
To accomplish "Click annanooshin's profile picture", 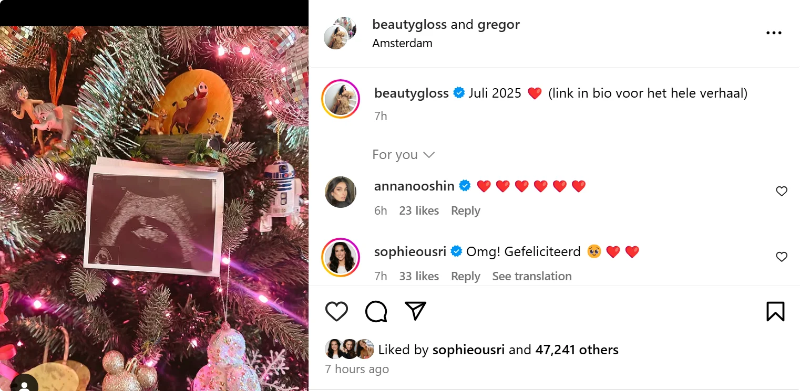I will point(341,192).
